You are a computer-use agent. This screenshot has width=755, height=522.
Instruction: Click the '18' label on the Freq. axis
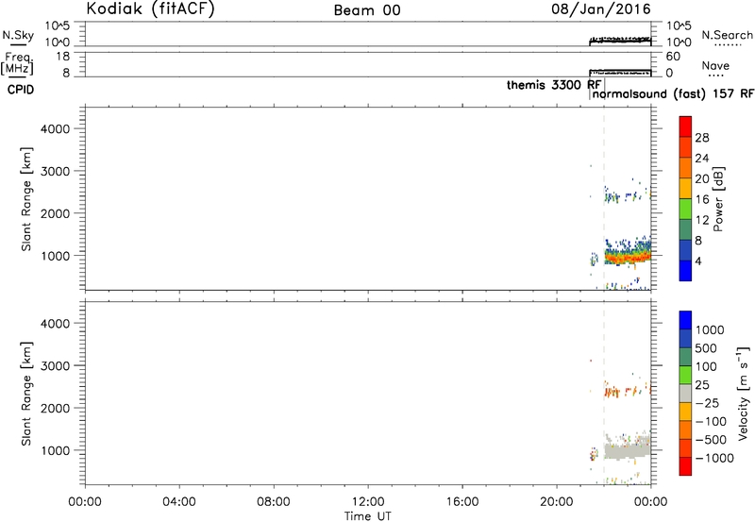[x=63, y=57]
